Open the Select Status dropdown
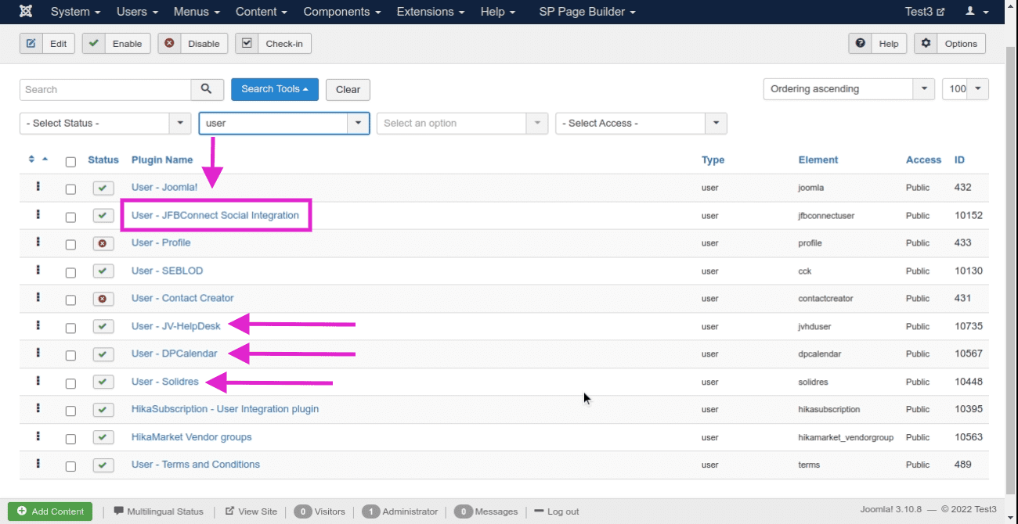 [105, 124]
